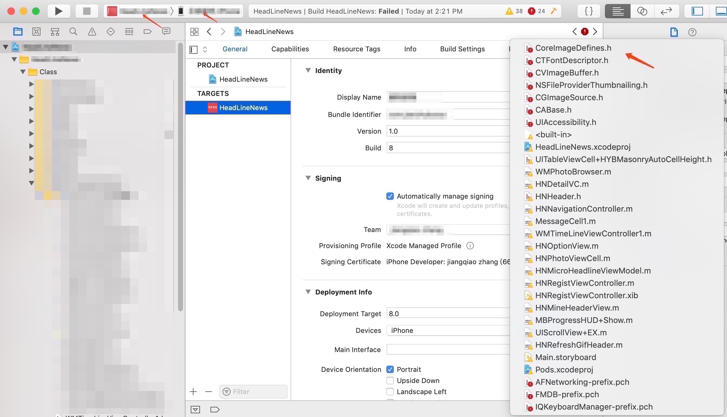Open the Code Snippets library braces button

click(589, 11)
